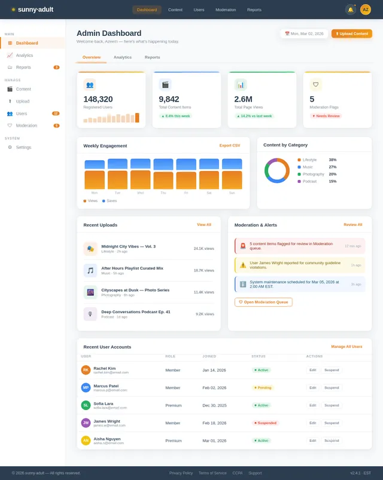
Task: Edit Sofia Lara's account
Action: pyautogui.click(x=312, y=405)
